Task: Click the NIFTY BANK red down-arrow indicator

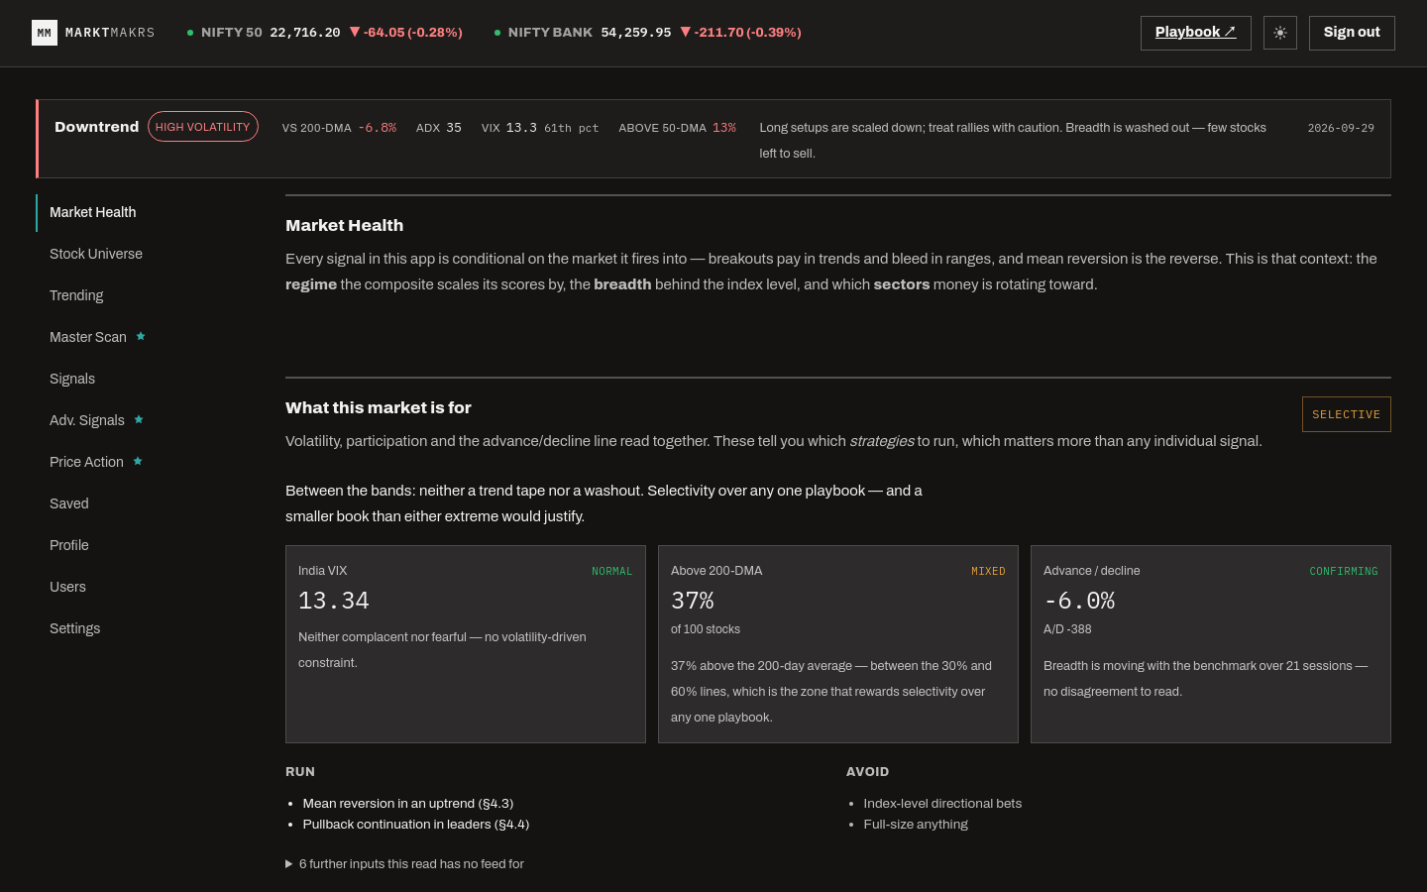Action: click(685, 33)
